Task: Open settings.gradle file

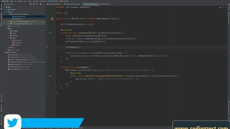Action: 19,67
